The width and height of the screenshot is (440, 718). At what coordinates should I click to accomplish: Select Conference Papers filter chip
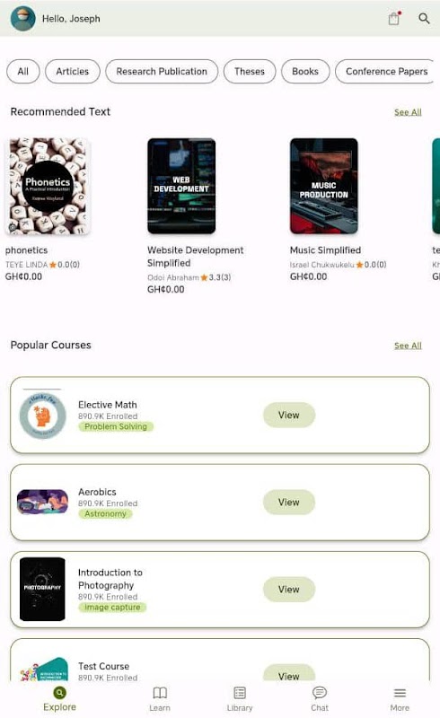(x=385, y=72)
